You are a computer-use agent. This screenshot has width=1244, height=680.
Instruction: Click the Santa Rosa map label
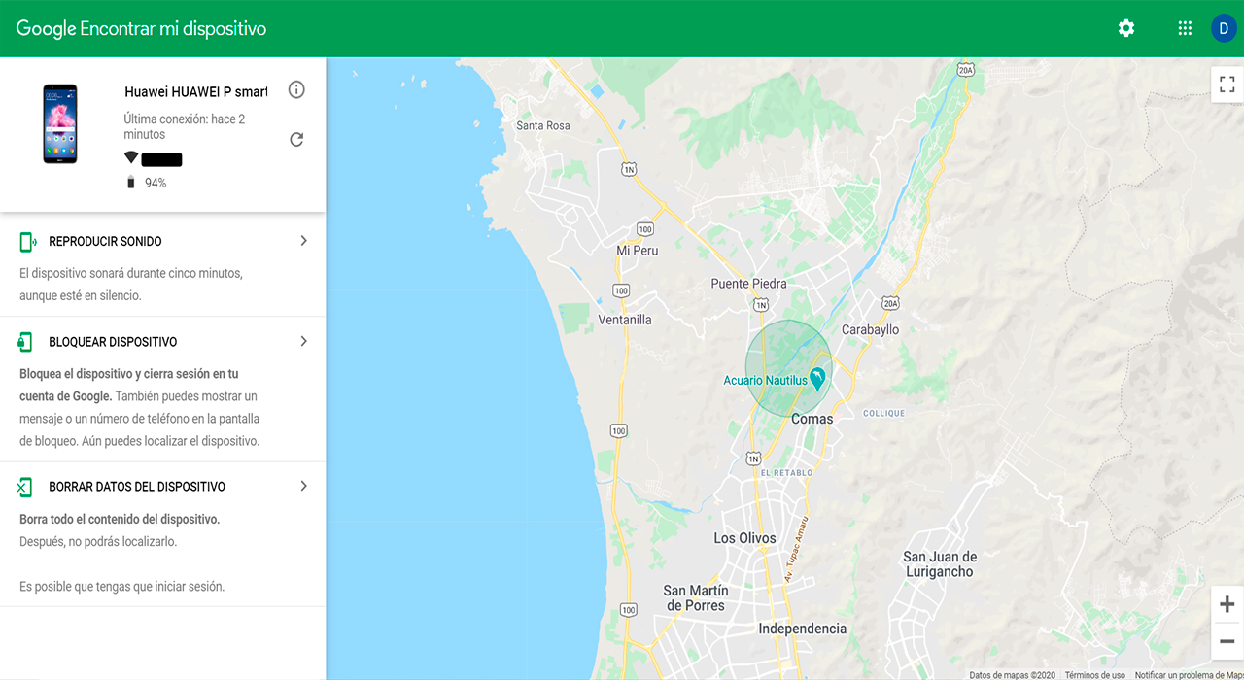click(543, 126)
